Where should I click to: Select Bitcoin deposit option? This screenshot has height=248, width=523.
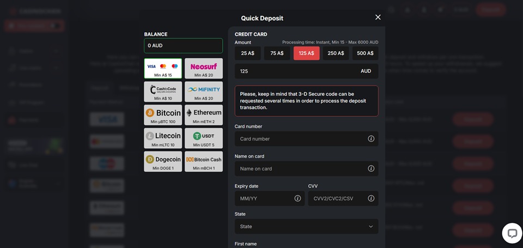coord(163,115)
